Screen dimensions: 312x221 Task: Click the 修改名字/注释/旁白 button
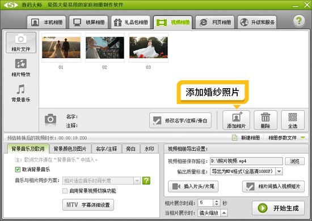180,120
